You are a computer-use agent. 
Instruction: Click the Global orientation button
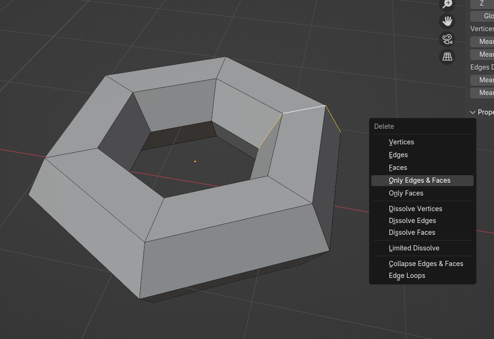(482, 16)
